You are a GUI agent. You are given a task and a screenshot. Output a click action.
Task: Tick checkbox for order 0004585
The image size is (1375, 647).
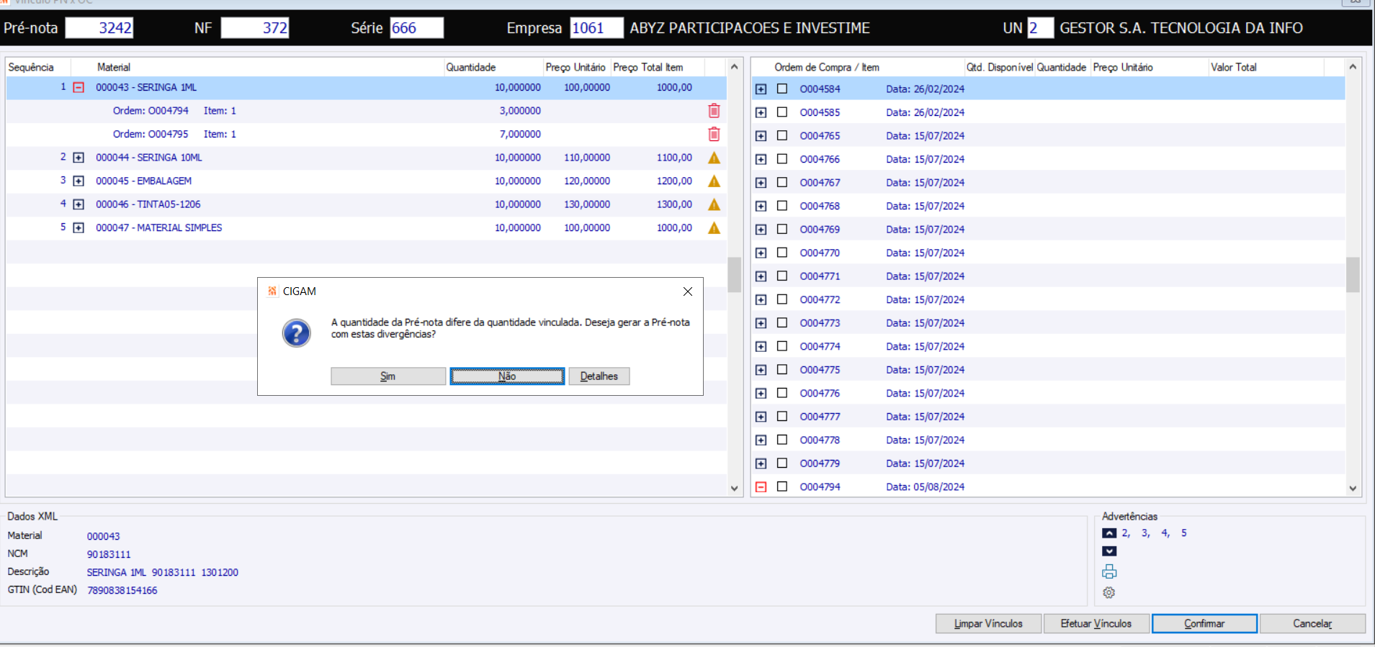pos(782,112)
